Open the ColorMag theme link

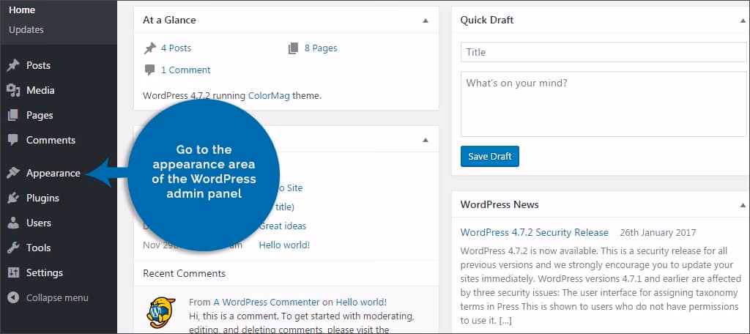269,95
